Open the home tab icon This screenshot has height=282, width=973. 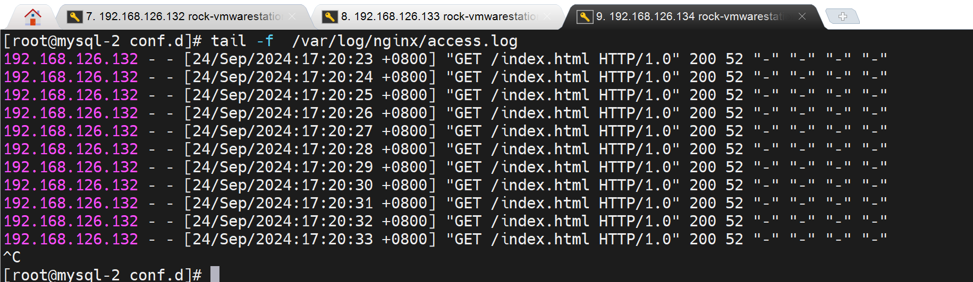coord(33,17)
